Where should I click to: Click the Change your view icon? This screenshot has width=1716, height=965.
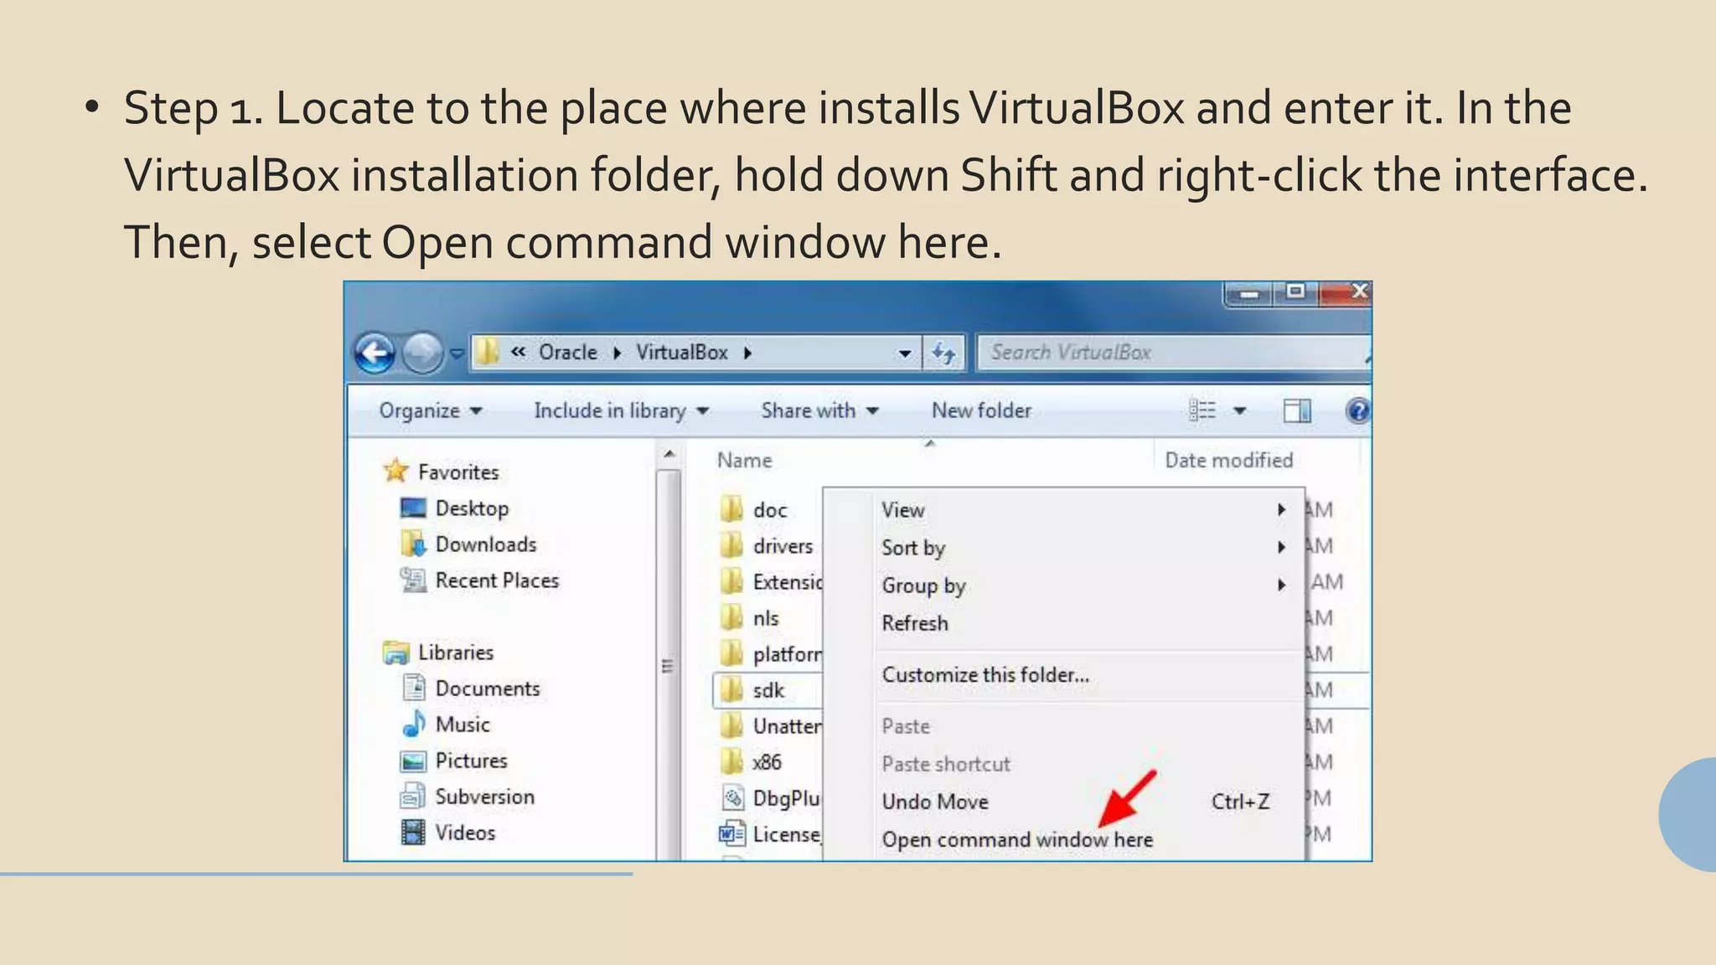(1202, 410)
